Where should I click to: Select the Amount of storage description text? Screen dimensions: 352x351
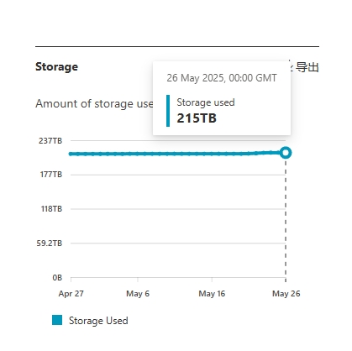coord(94,103)
